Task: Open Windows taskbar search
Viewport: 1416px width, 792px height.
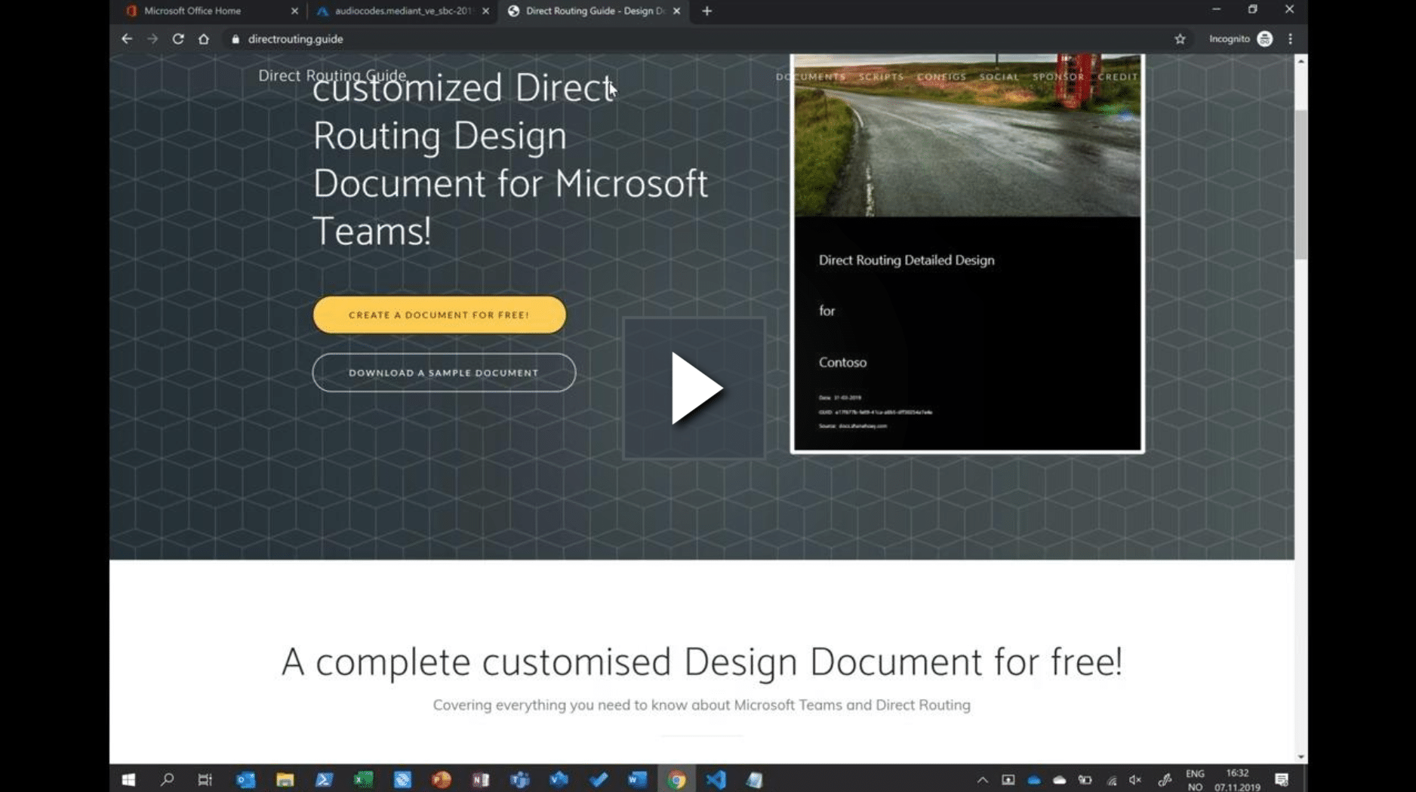Action: coord(168,779)
